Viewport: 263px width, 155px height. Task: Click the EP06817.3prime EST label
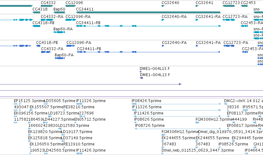click(242, 126)
